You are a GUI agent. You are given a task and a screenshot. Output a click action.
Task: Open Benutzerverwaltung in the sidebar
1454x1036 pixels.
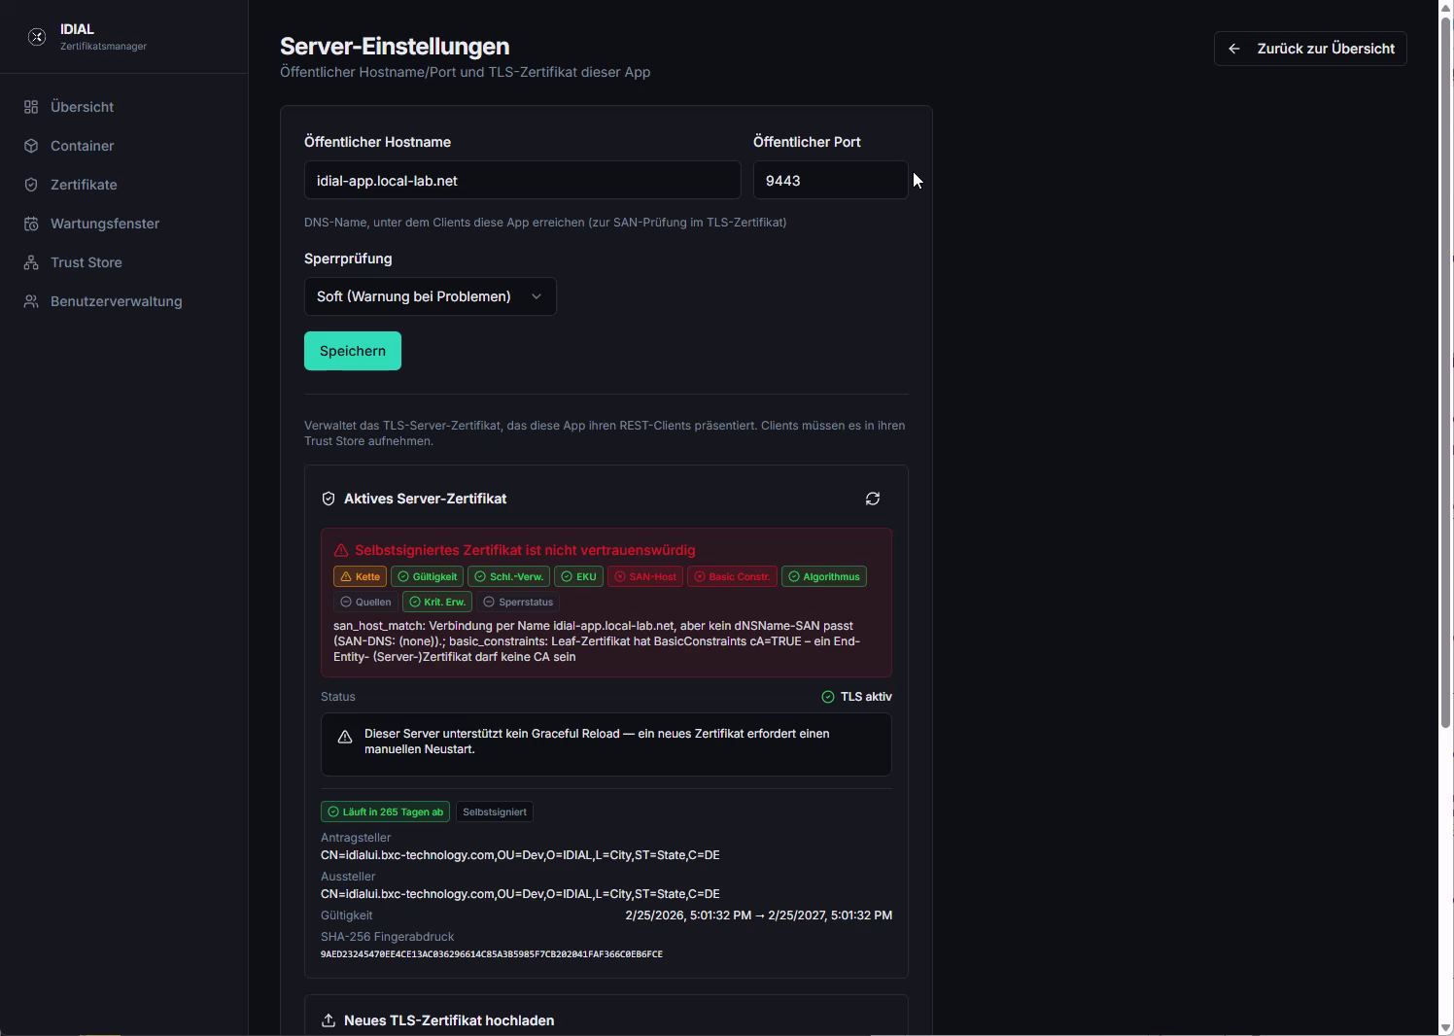(124, 301)
